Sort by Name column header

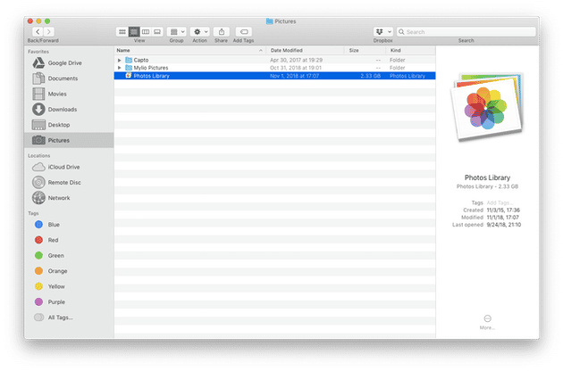pos(190,50)
